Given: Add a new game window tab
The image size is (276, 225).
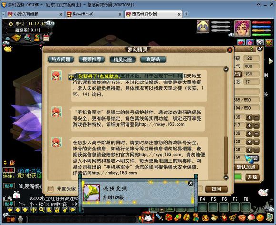Looking at the screenshot, I should [x=186, y=14].
